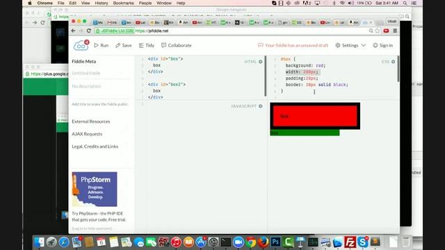The width and height of the screenshot is (445, 250).
Task: Reload the jsfiddle.net page
Action: [x=89, y=31]
